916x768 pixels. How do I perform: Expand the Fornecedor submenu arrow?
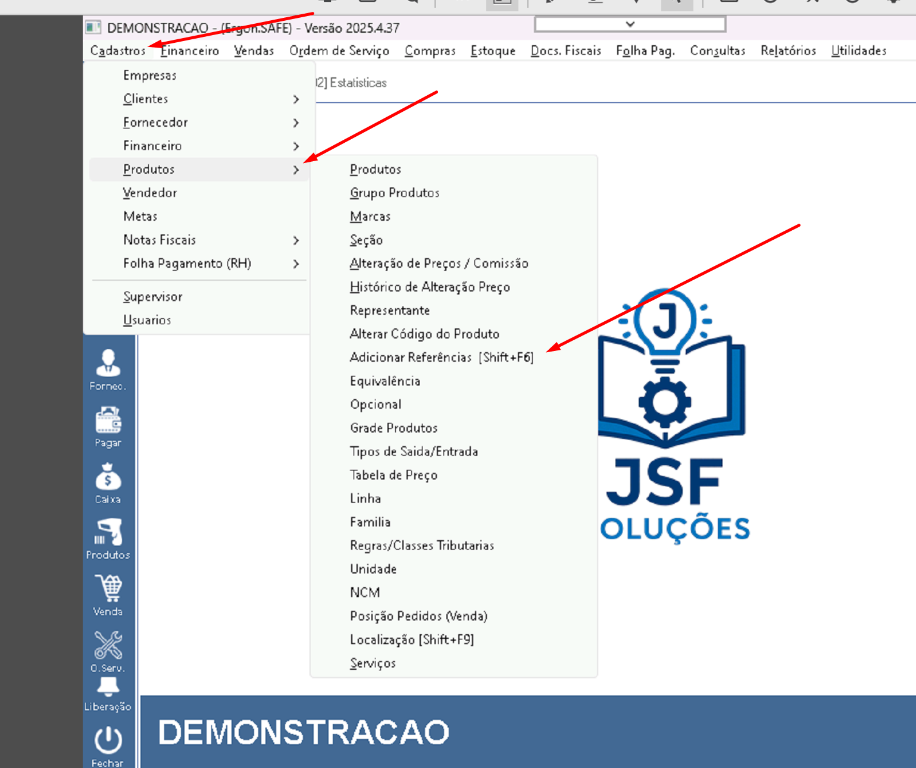[x=296, y=123]
